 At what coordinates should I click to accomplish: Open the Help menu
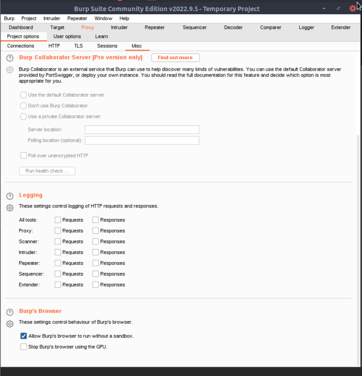point(124,18)
